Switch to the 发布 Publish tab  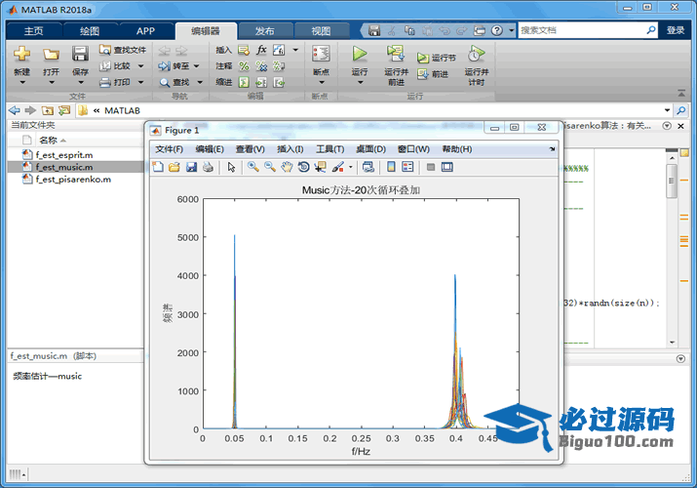click(x=265, y=30)
